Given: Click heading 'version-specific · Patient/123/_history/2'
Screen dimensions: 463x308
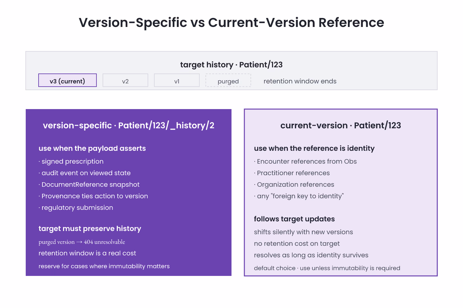Looking at the screenshot, I should coord(129,125).
